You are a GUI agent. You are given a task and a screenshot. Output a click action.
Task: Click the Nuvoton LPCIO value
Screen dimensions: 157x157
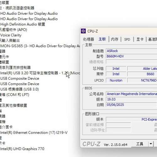pos(116,80)
